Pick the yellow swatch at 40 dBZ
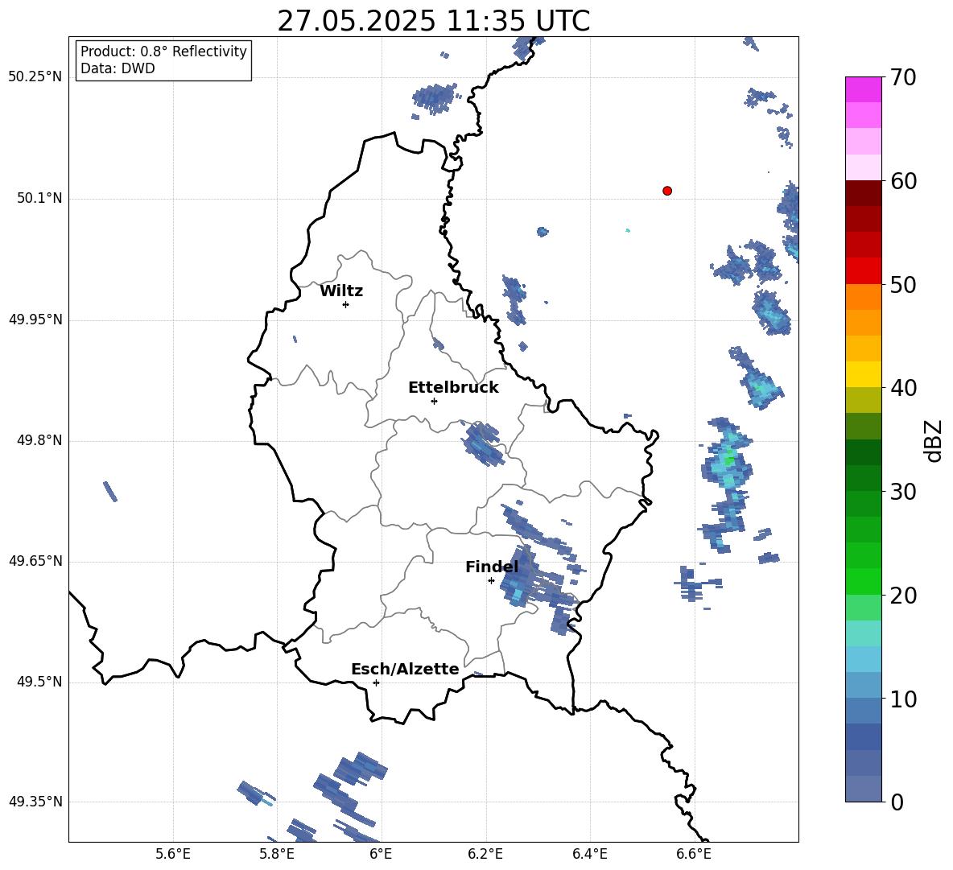The height and width of the screenshot is (870, 953). 863,374
